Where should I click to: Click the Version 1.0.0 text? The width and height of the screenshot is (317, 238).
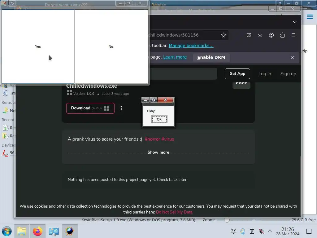[84, 94]
